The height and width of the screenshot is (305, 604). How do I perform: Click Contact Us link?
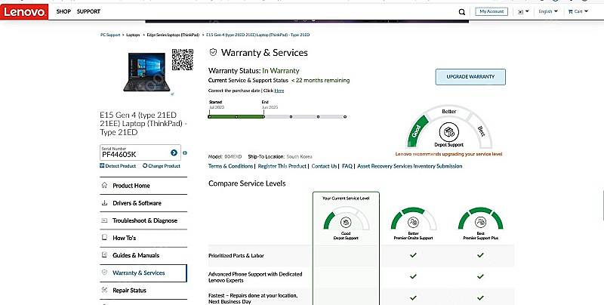[x=324, y=166]
